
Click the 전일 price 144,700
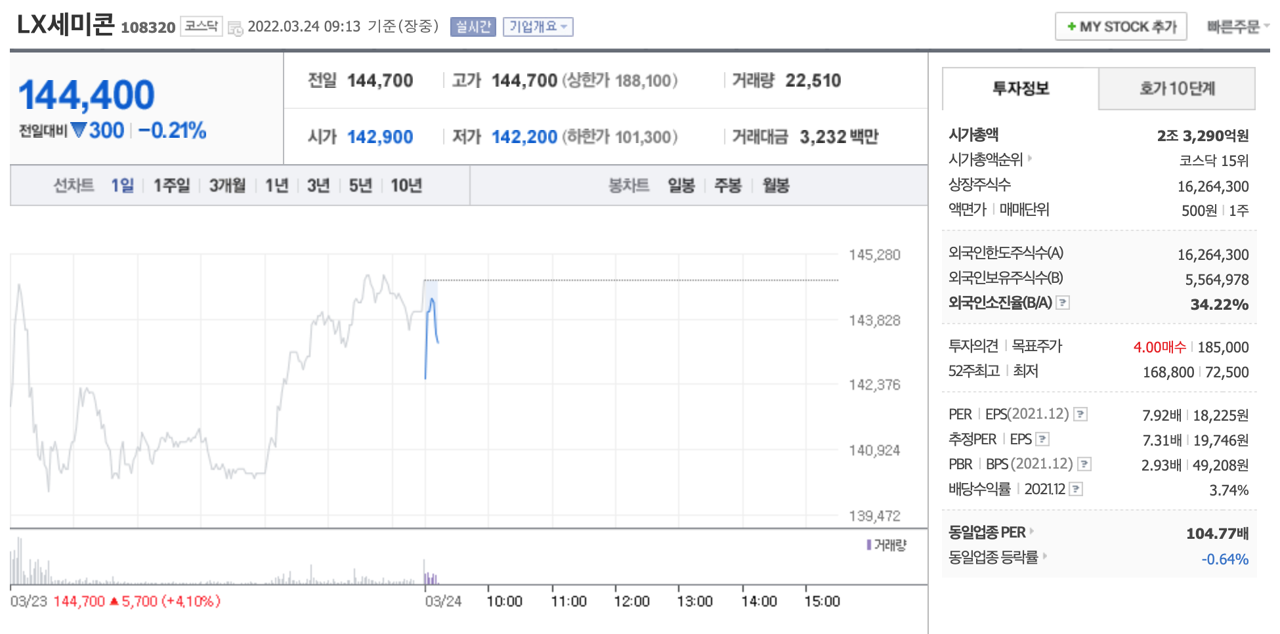pos(380,81)
